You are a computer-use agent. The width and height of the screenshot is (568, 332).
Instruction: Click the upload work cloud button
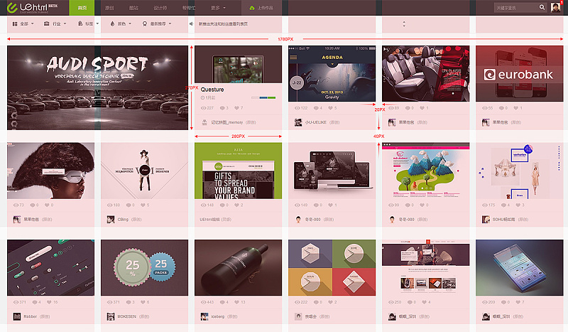pos(261,8)
